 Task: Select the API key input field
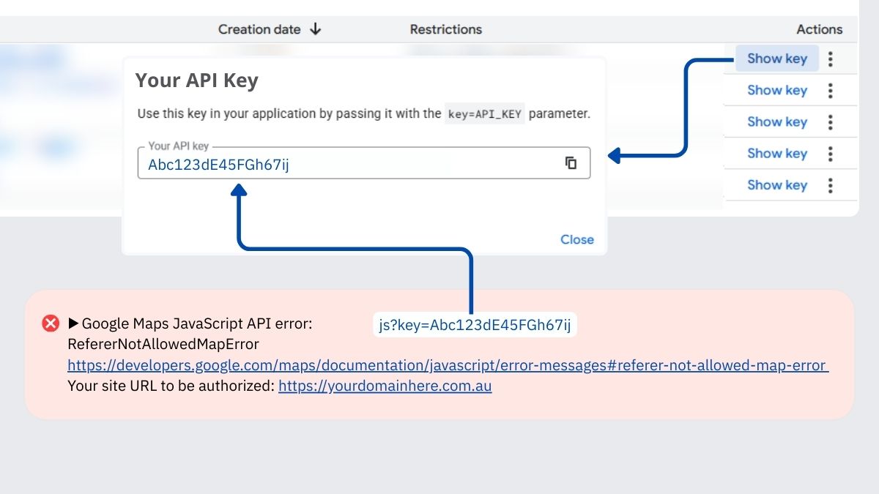[293, 162]
